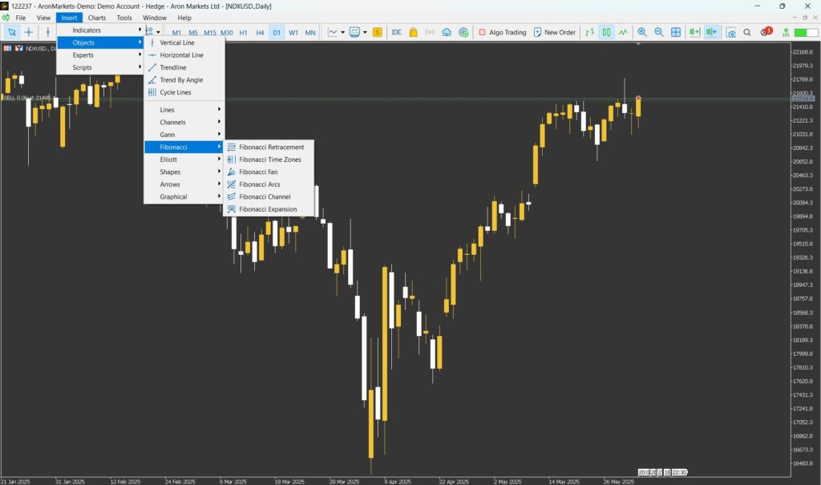Pick the vertical line drawing tool in toolbar

tap(47, 32)
